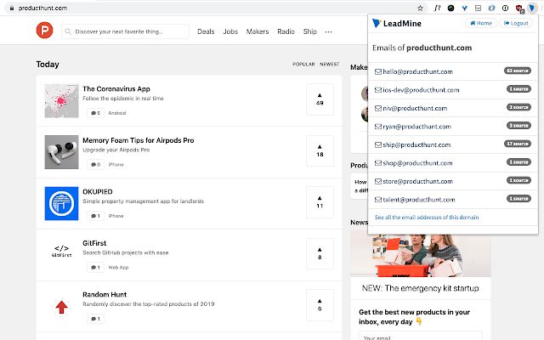This screenshot has height=340, width=544.
Task: Click the 62 sources badge for hello@
Action: (518, 71)
